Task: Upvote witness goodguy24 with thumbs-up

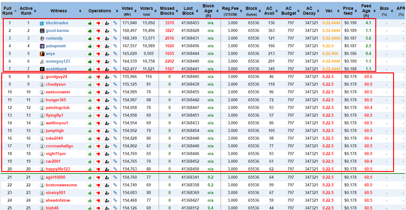Action: 90,77
